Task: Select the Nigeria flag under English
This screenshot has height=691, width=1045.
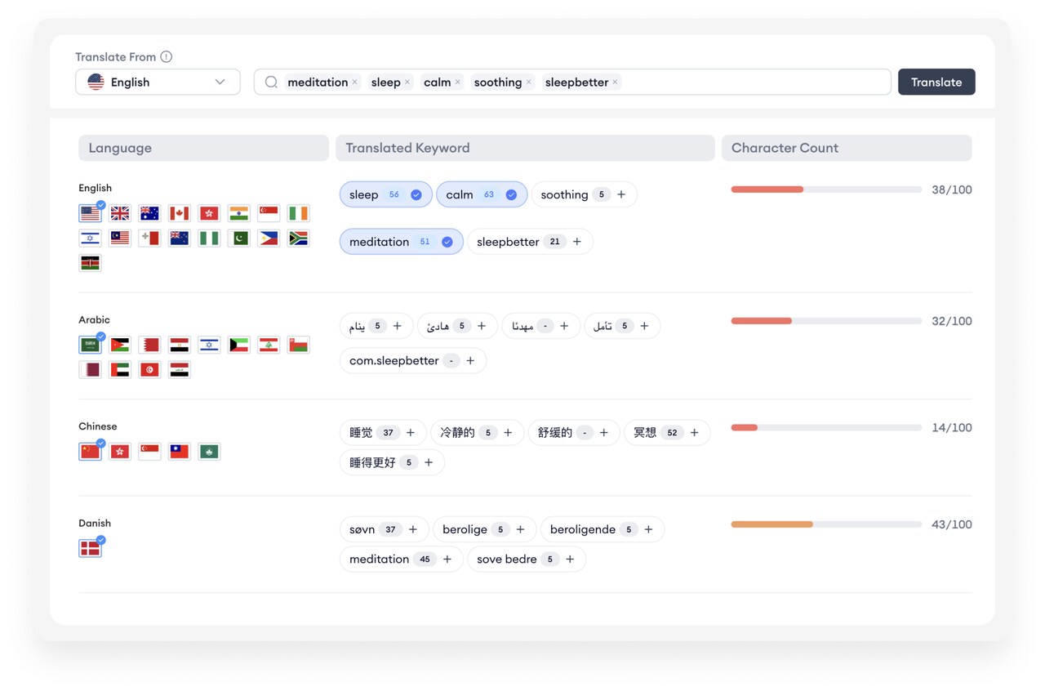Action: tap(209, 239)
